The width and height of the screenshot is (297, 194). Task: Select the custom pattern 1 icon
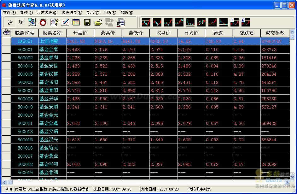coord(235,22)
